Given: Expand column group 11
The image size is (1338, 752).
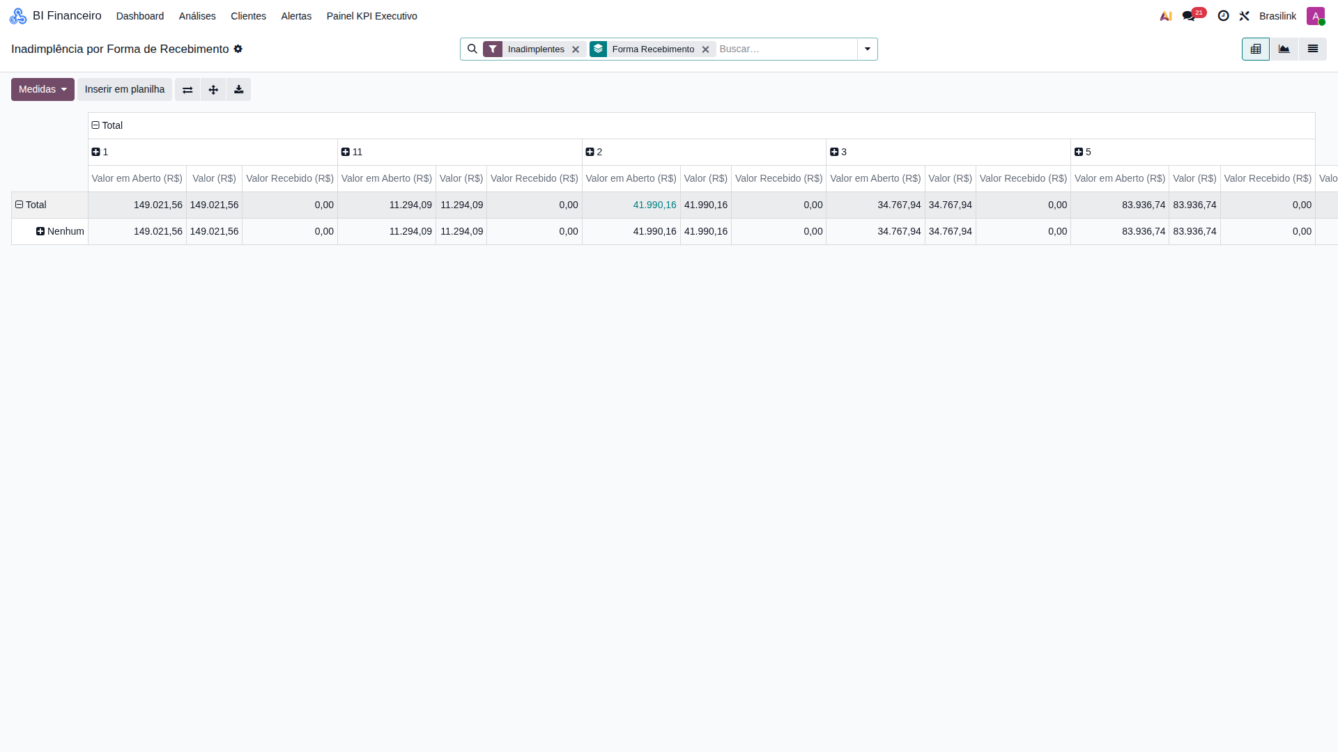Looking at the screenshot, I should pos(352,152).
